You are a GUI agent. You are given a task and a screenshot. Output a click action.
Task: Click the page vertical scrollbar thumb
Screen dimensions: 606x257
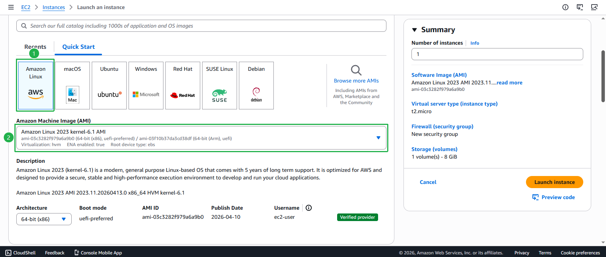coord(603,76)
